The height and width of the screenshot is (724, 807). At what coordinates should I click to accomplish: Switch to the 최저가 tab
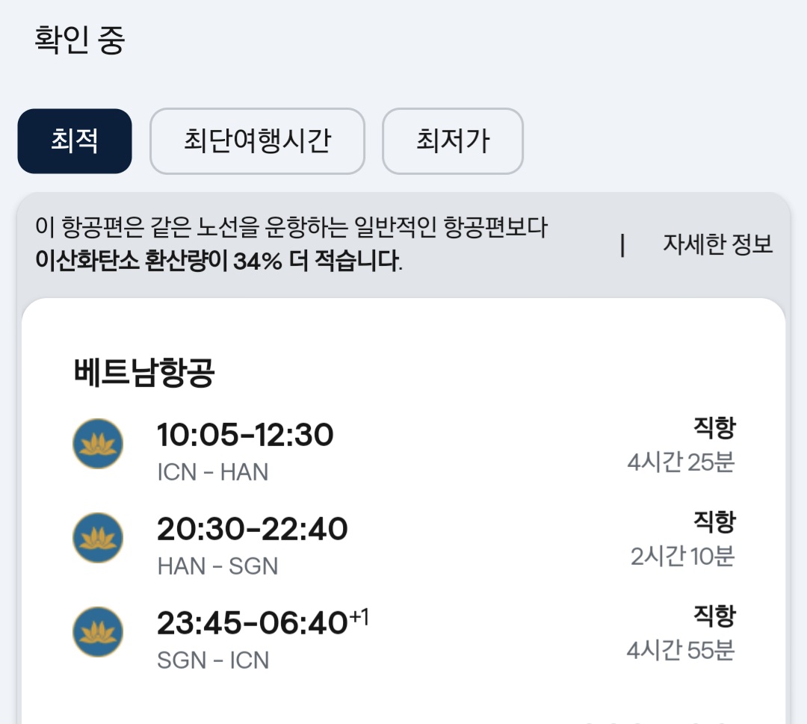click(452, 141)
